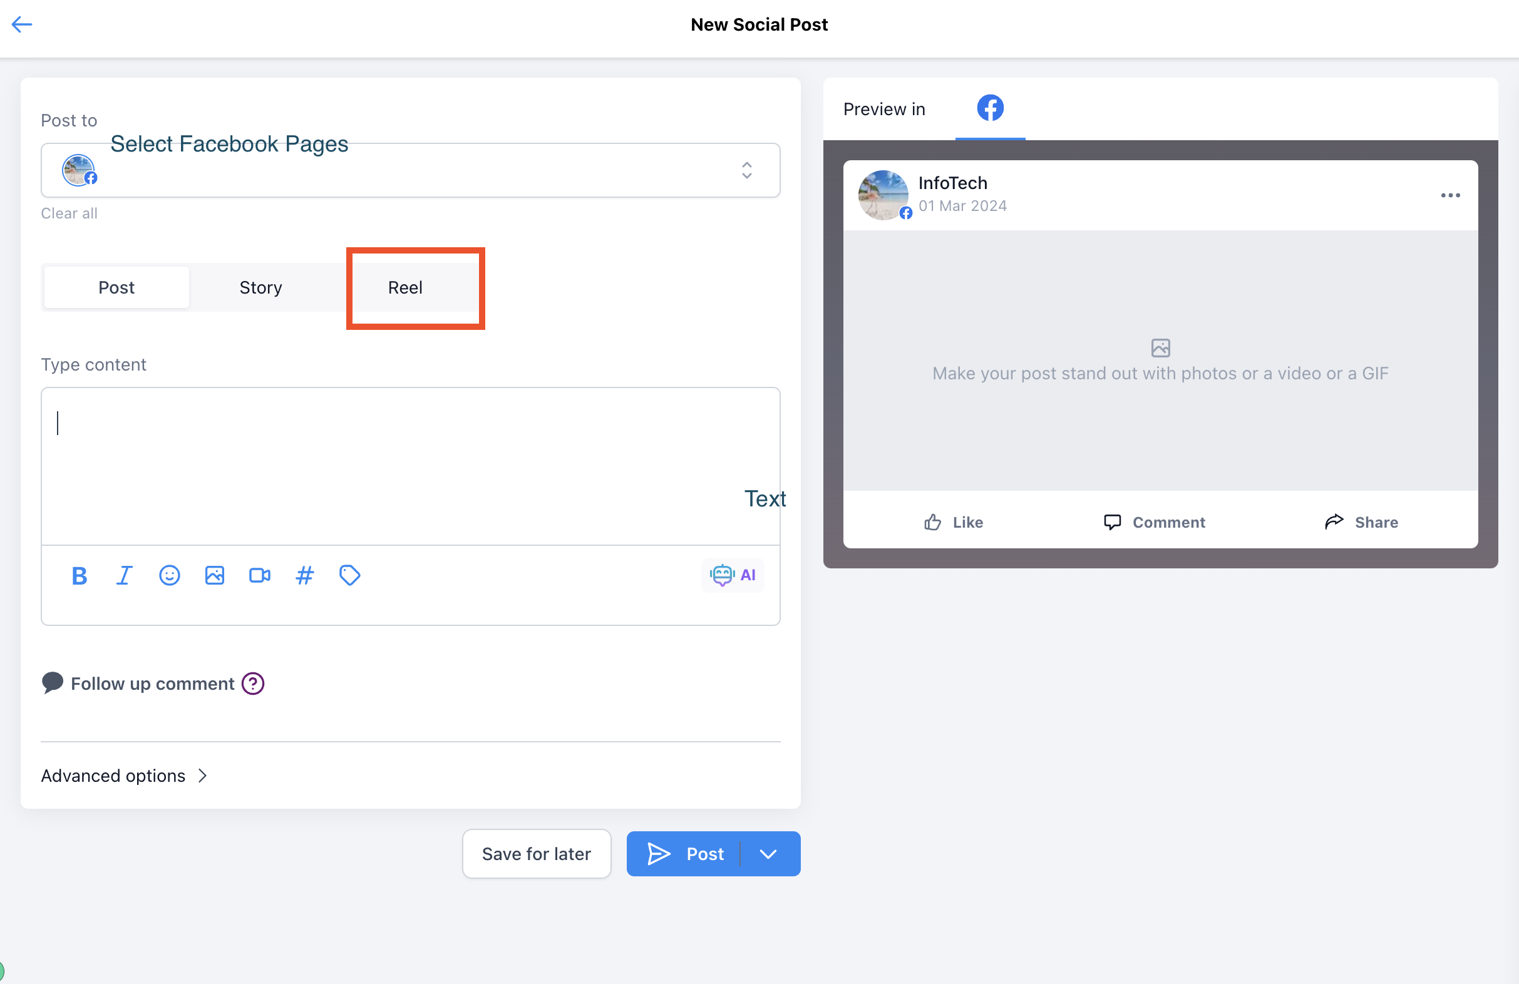Insert a hashtag with # icon
The height and width of the screenshot is (984, 1519).
pyautogui.click(x=304, y=576)
